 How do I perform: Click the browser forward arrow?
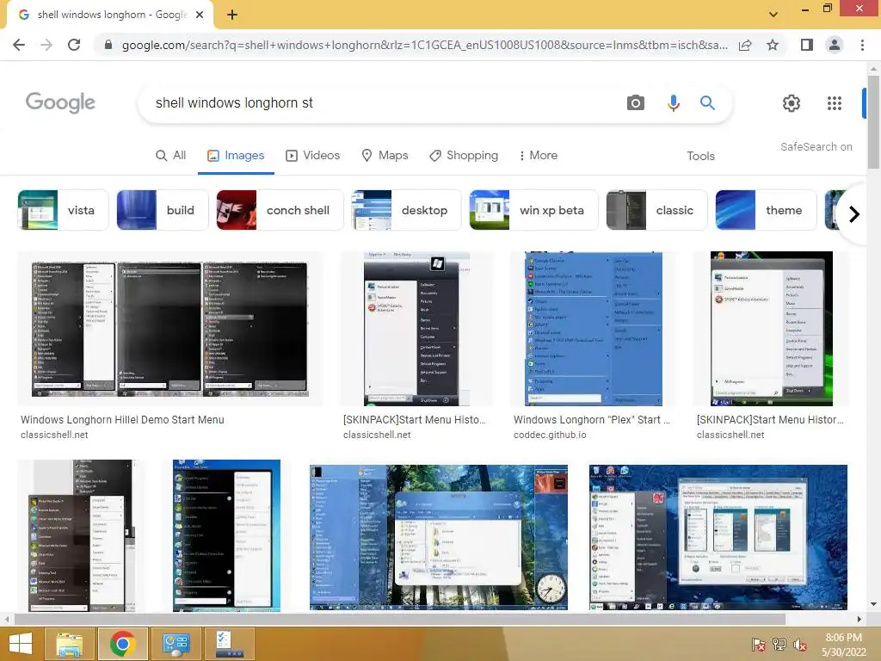[46, 45]
